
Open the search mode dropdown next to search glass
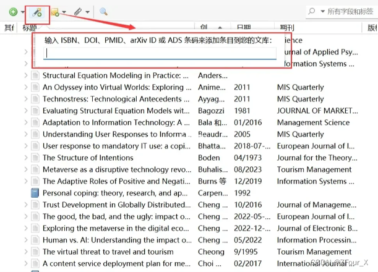pos(322,11)
